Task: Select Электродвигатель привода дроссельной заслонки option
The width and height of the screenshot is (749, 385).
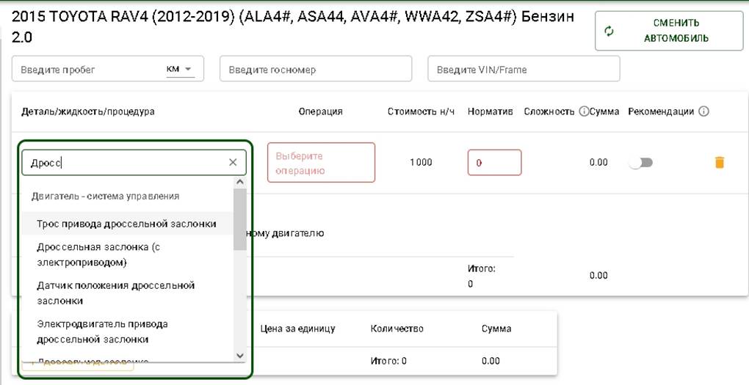Action: pyautogui.click(x=126, y=331)
